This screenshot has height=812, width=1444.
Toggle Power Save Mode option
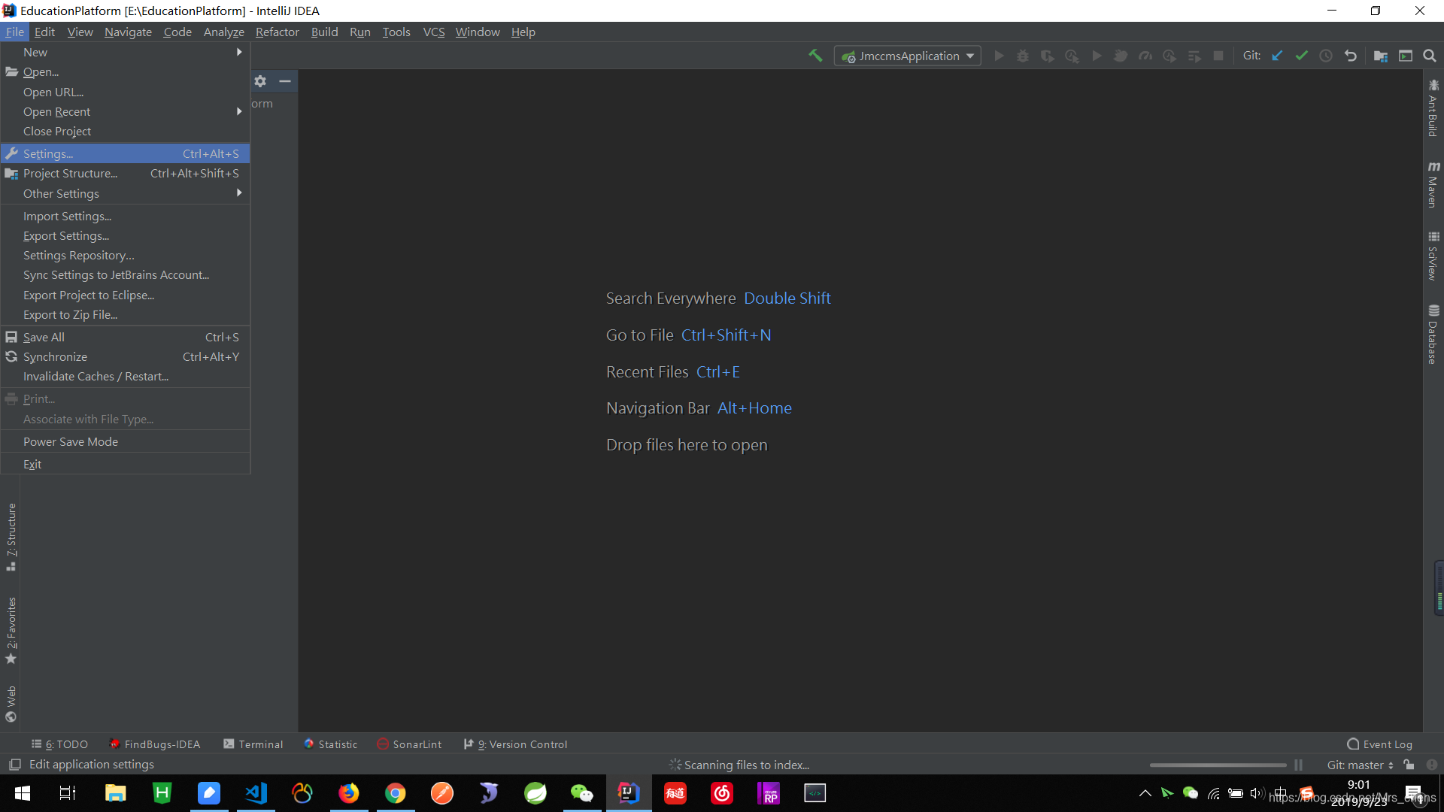71,441
